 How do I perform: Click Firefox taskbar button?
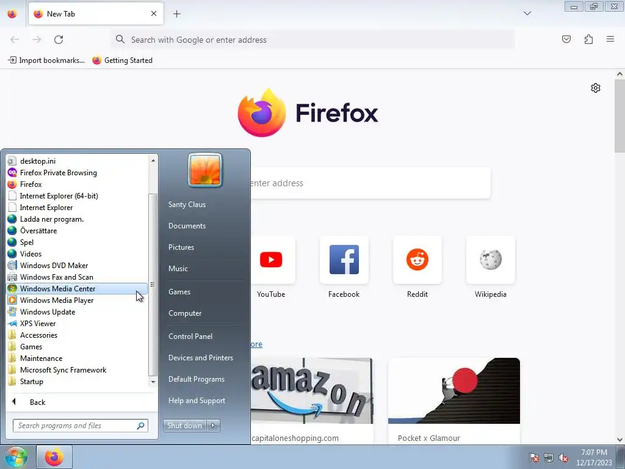(54, 457)
